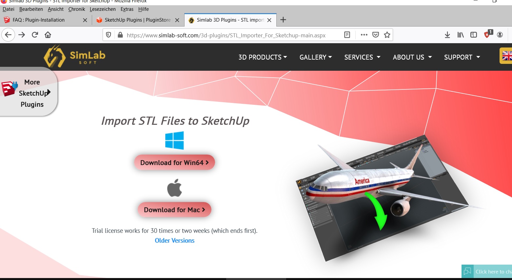Show the Firefox sidebar
This screenshot has width=512, height=280.
(x=474, y=35)
